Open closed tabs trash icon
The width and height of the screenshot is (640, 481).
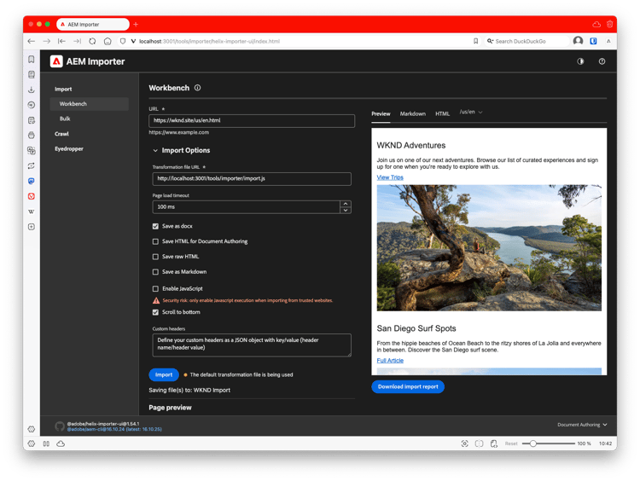610,25
